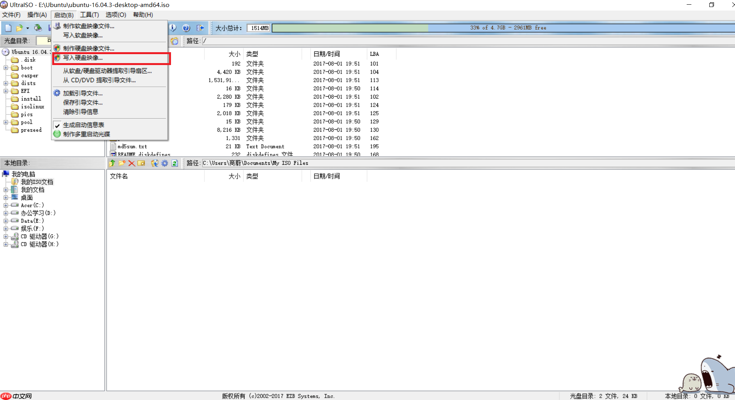The image size is (735, 400).
Task: Select 制作多重启动光碟 menu entry
Action: pos(109,134)
